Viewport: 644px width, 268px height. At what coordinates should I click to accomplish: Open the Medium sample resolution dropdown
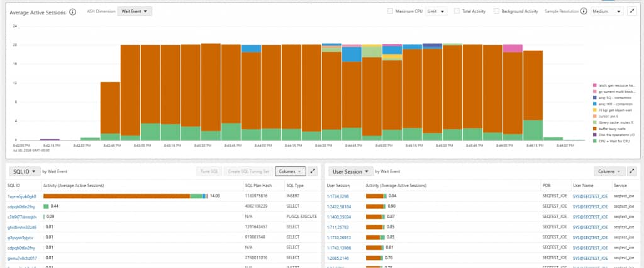coord(607,11)
